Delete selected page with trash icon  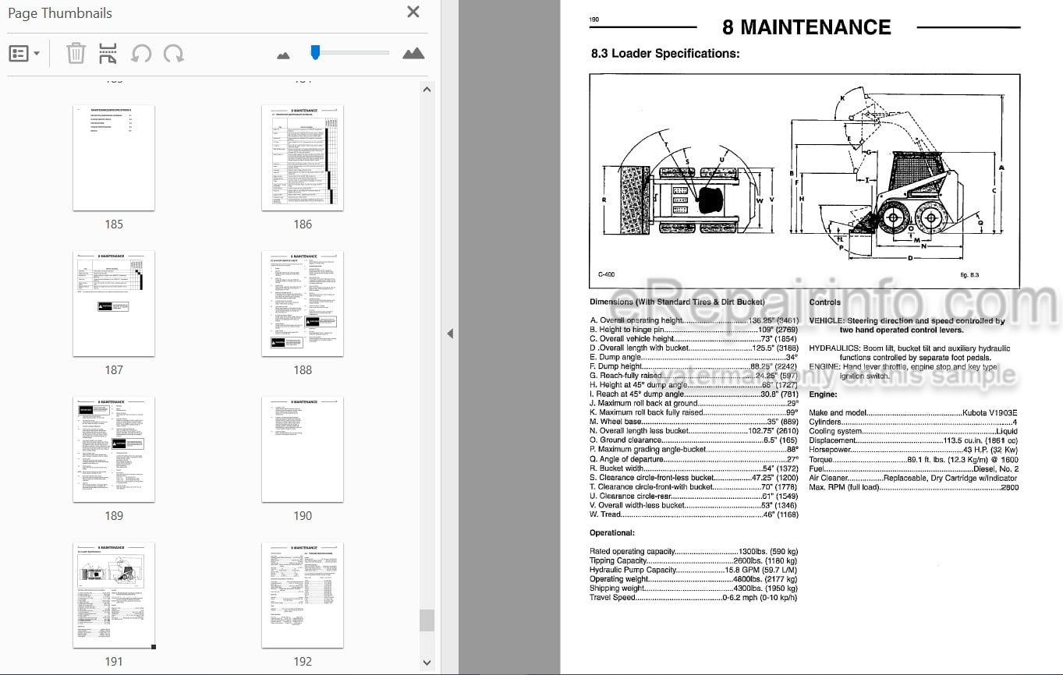pos(76,54)
